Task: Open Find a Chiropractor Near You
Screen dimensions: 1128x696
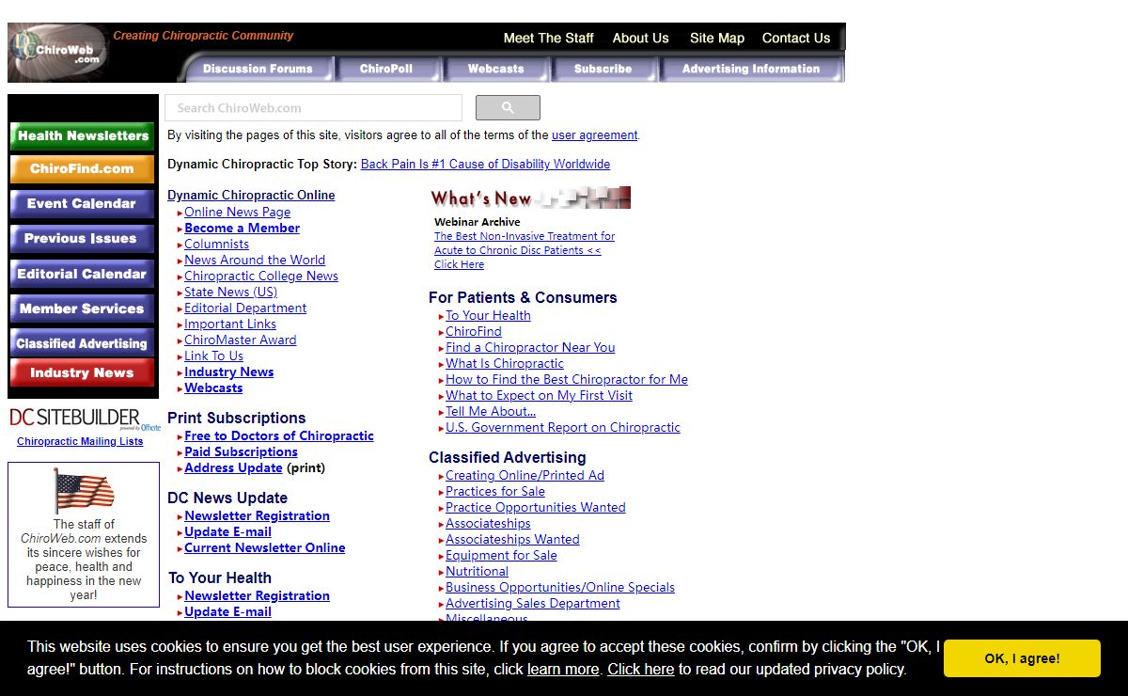Action: point(530,348)
